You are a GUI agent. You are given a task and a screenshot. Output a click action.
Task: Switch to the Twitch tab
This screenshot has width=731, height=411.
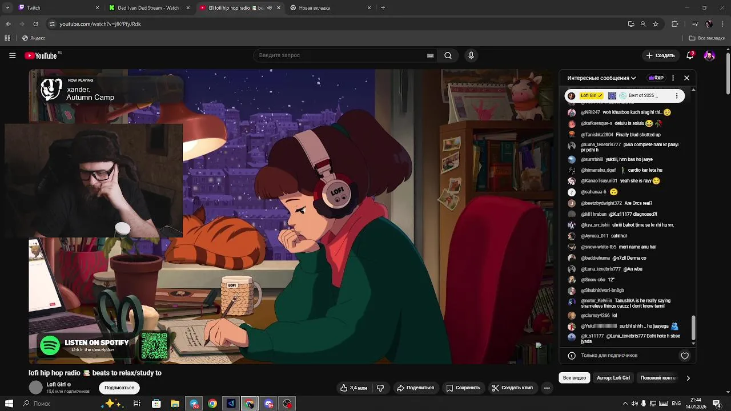click(x=58, y=8)
